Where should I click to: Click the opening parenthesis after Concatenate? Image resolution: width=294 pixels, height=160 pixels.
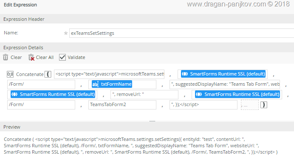point(48,74)
